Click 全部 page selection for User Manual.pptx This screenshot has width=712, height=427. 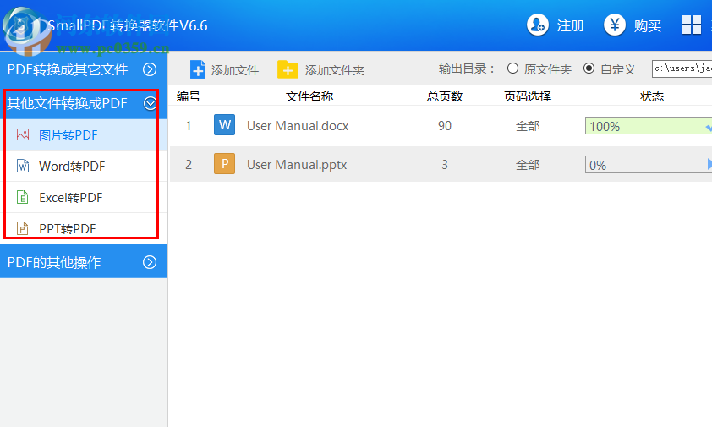tap(528, 164)
